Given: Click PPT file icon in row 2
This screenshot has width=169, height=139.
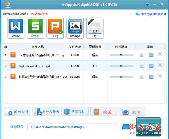Looking at the screenshot, I should point(13,66).
